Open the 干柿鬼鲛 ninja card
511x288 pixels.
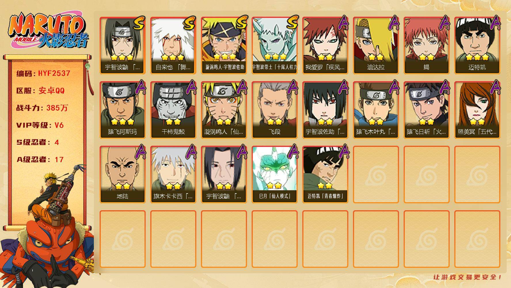pyautogui.click(x=173, y=110)
